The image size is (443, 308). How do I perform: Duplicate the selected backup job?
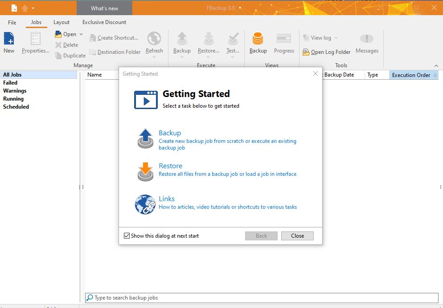coord(70,56)
